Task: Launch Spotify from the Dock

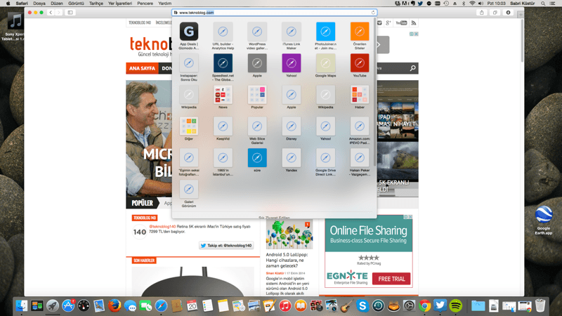Action: pos(455,306)
